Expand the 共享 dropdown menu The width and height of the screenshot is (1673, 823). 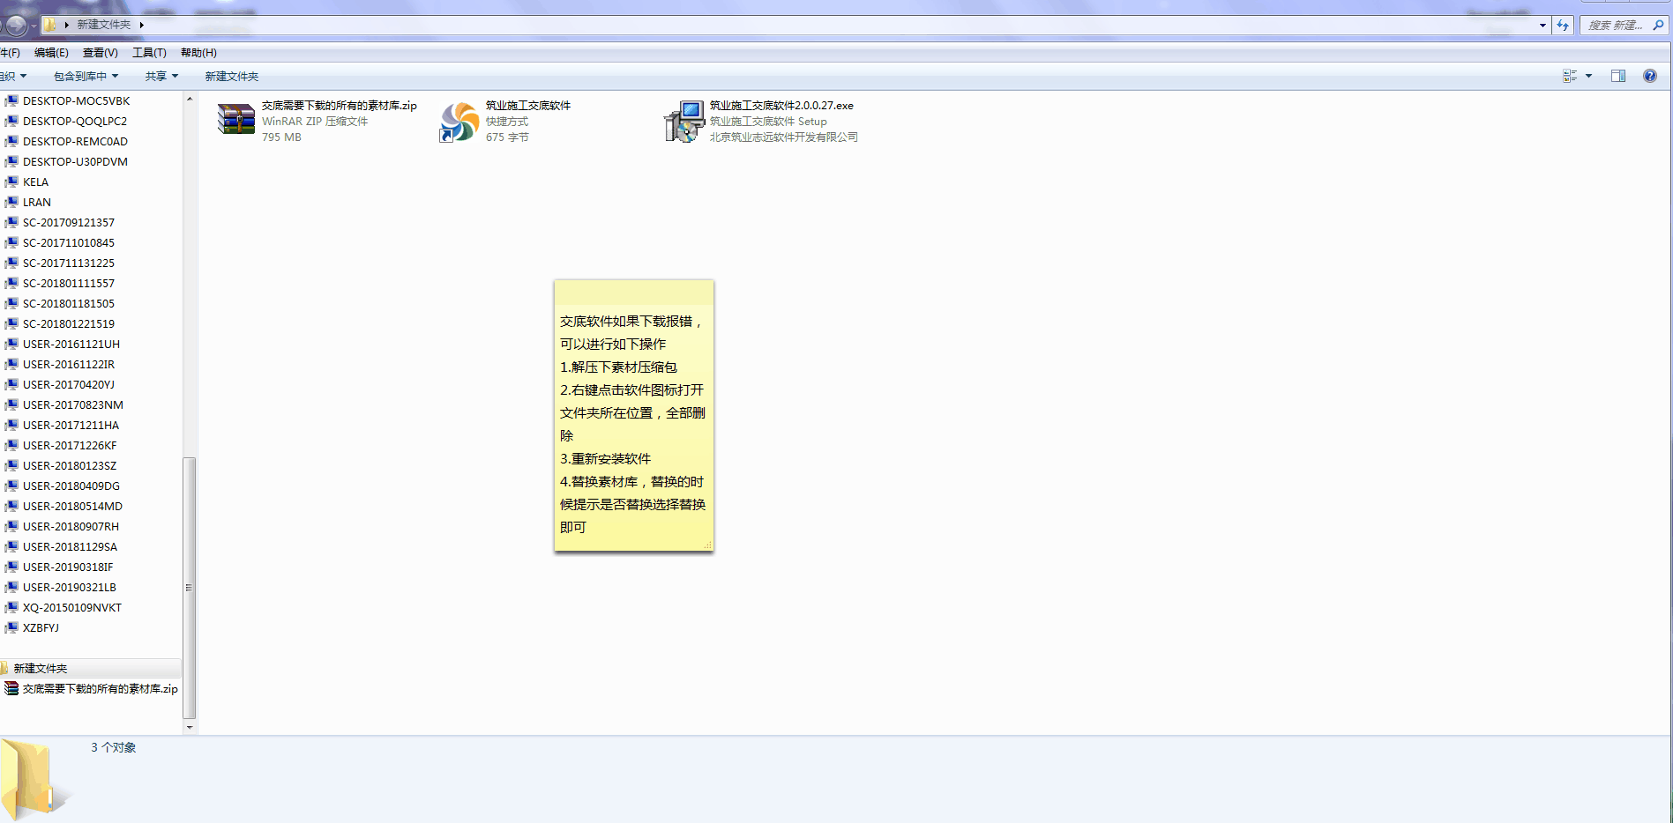point(161,77)
